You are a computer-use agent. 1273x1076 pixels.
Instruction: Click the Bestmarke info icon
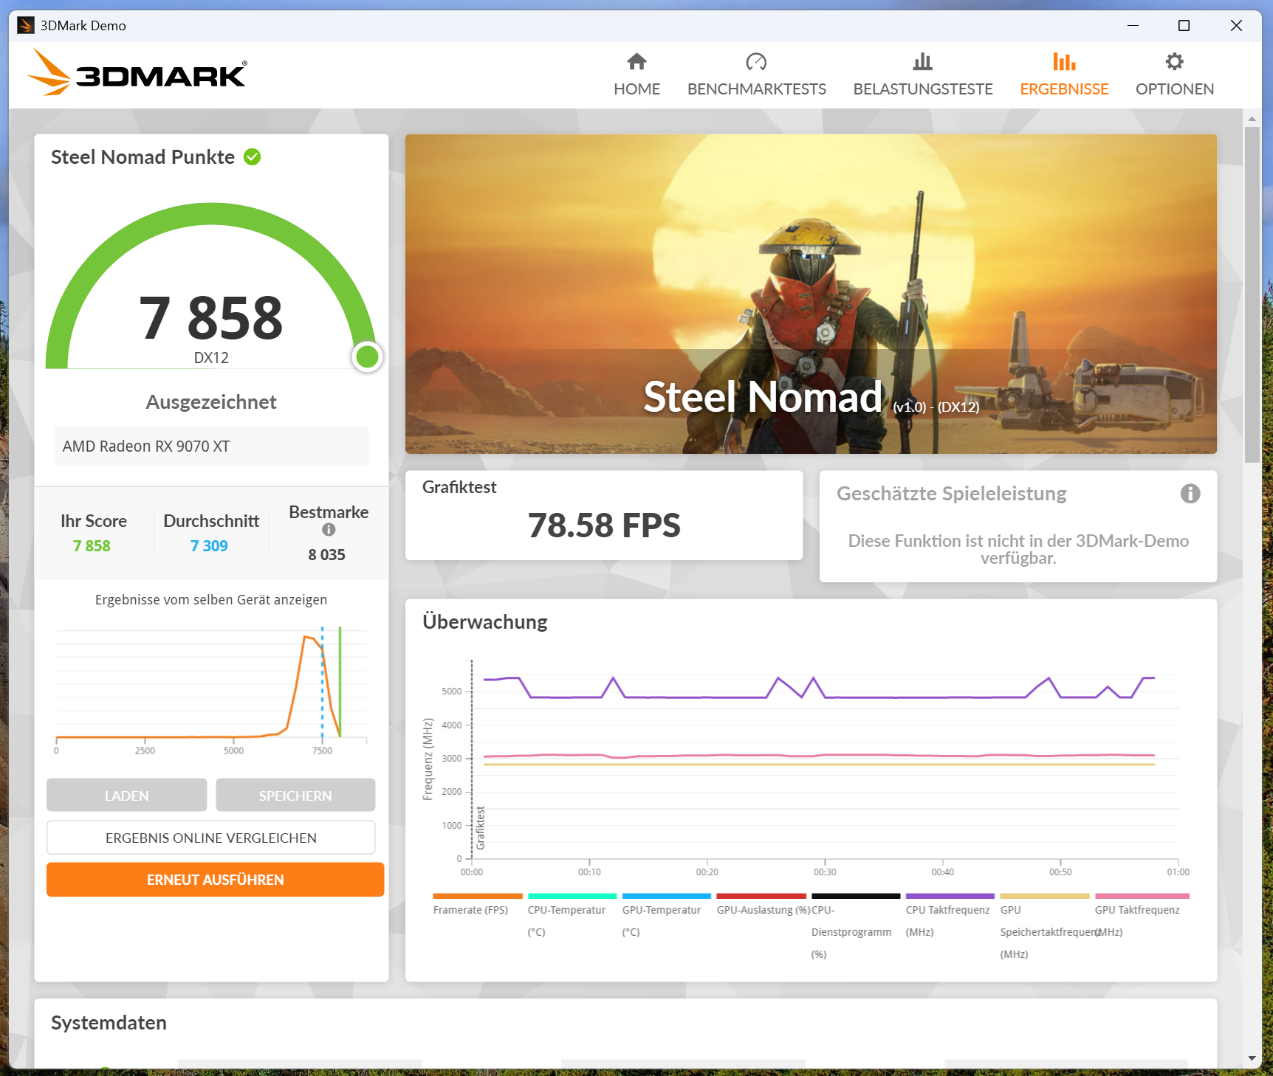point(329,529)
